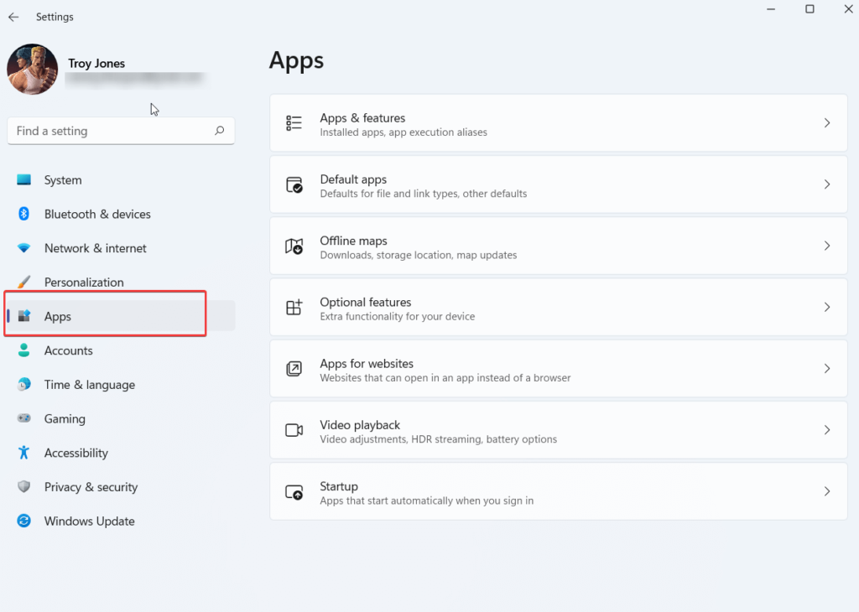Click the Find a setting search box

(121, 131)
